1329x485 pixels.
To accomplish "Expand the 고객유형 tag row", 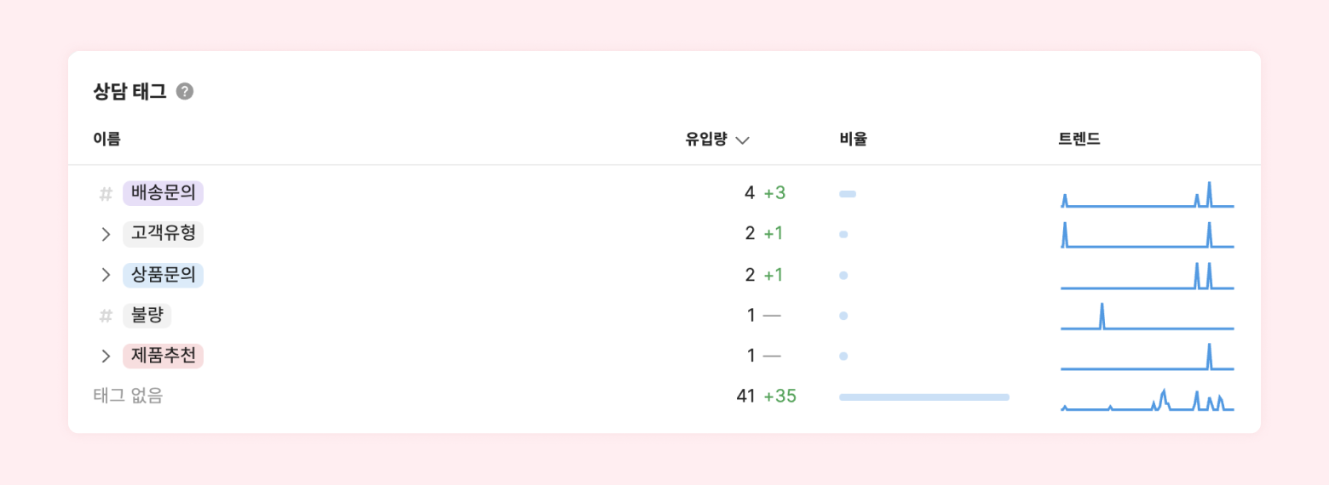I will [106, 234].
